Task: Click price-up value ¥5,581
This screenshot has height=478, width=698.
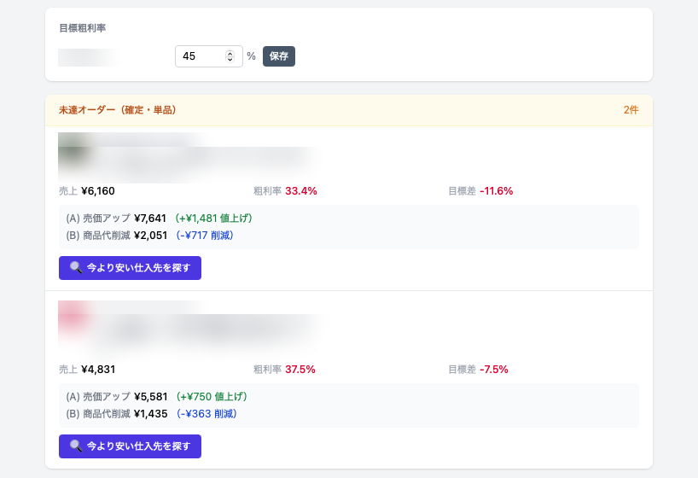Action: tap(150, 396)
